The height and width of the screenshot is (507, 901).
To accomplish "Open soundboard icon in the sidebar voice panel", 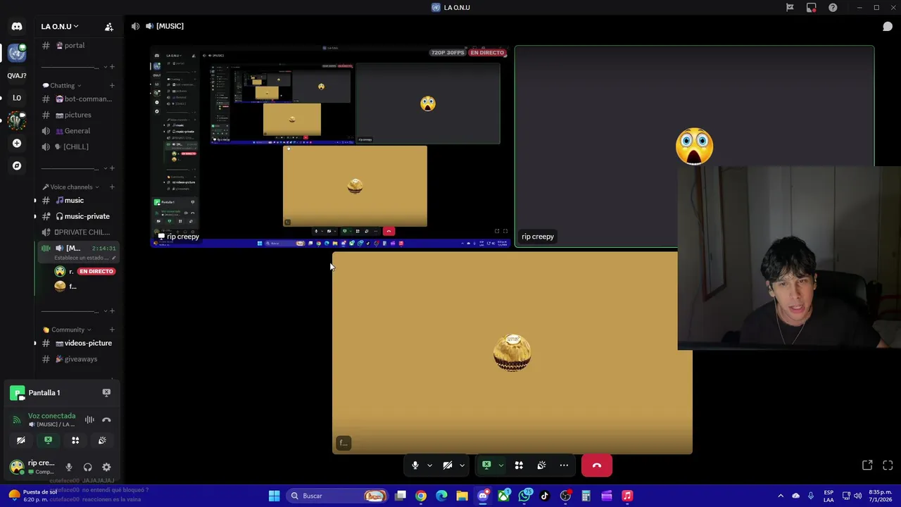I will pos(102,440).
